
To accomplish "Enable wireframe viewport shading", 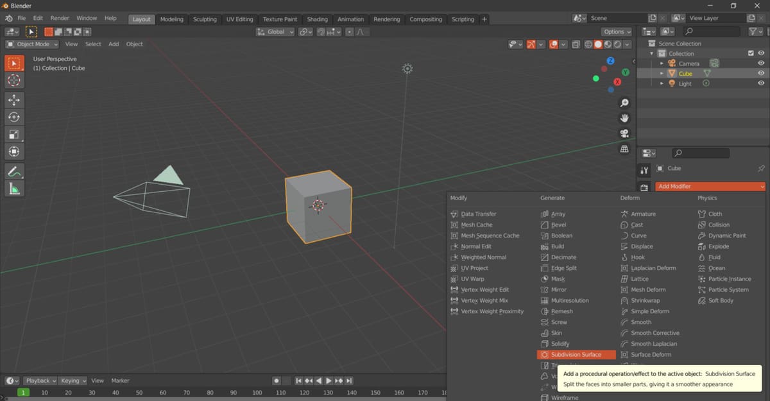I will click(589, 44).
